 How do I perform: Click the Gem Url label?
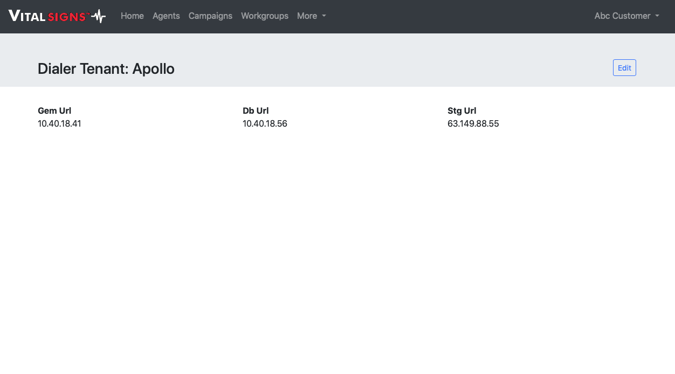[x=54, y=111]
